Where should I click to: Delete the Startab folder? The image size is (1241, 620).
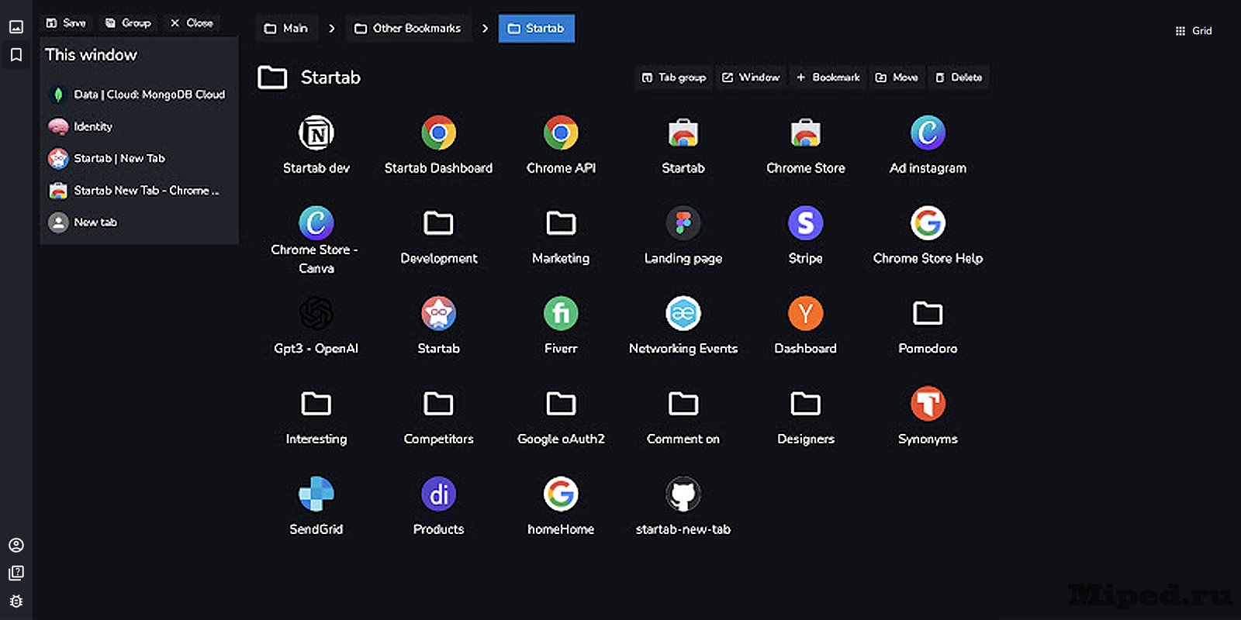click(959, 77)
